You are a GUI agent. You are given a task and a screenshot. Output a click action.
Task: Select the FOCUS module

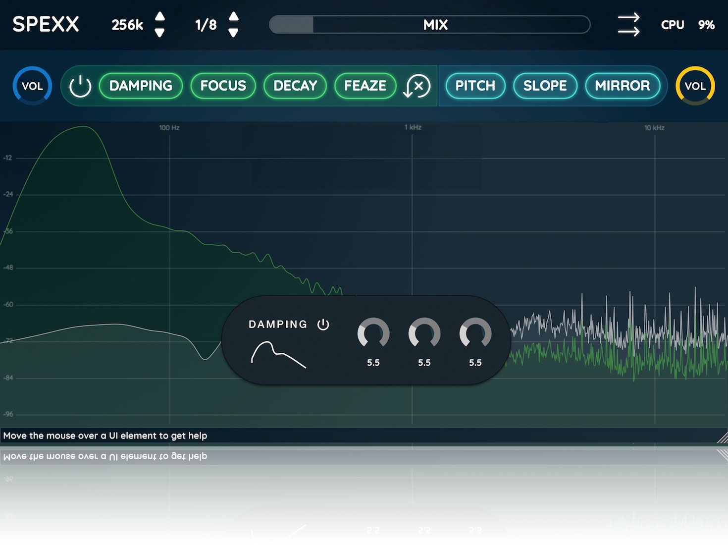[x=223, y=86]
